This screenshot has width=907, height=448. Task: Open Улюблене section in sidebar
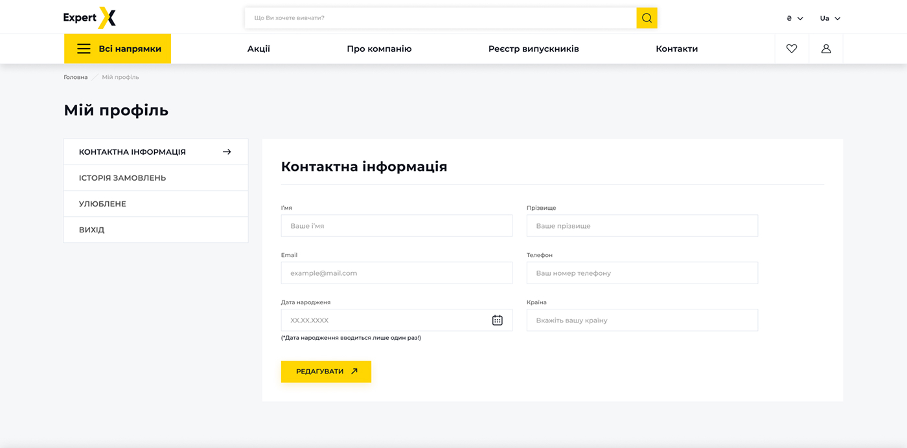[102, 204]
